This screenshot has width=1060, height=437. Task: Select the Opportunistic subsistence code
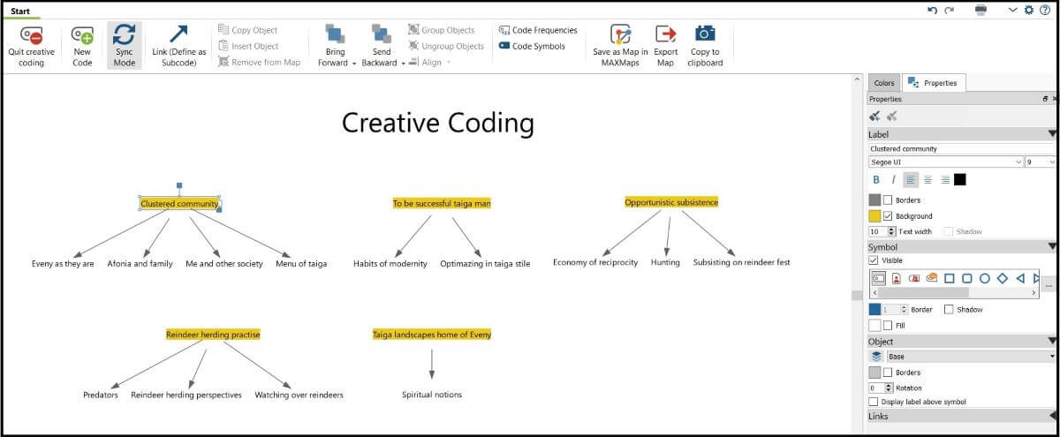671,202
